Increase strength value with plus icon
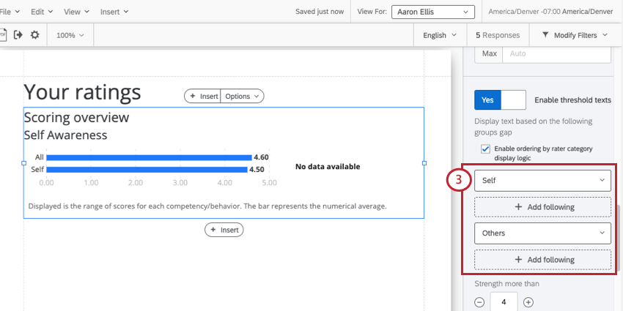Viewport: 623px width, 311px height. coord(528,302)
